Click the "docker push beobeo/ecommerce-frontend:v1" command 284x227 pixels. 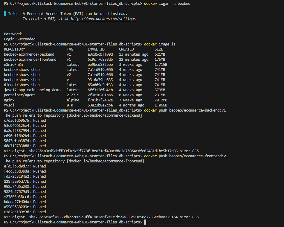coord(186,156)
